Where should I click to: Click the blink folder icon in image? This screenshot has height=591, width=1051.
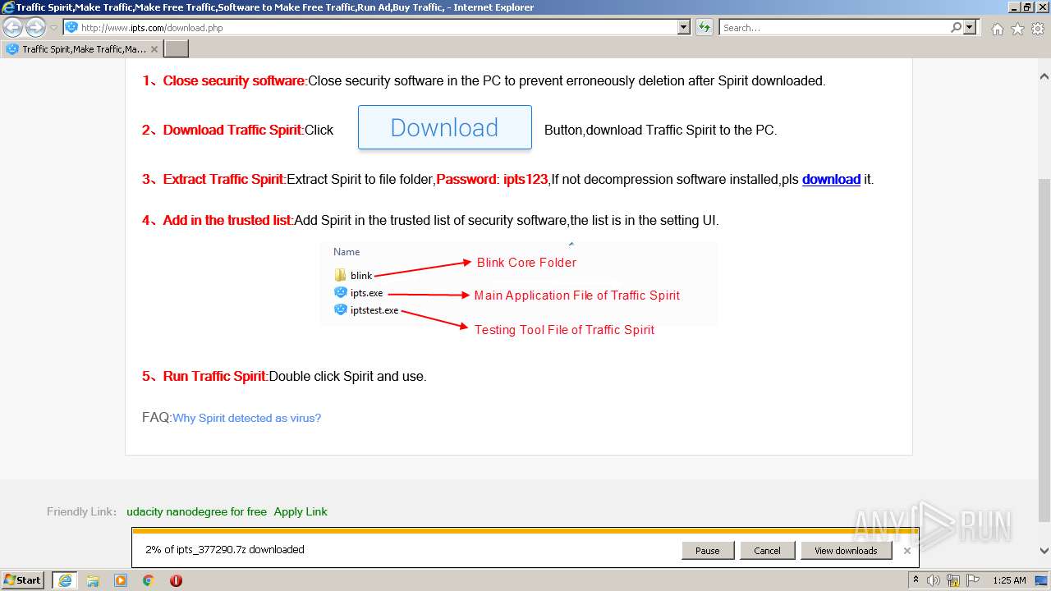(x=340, y=275)
